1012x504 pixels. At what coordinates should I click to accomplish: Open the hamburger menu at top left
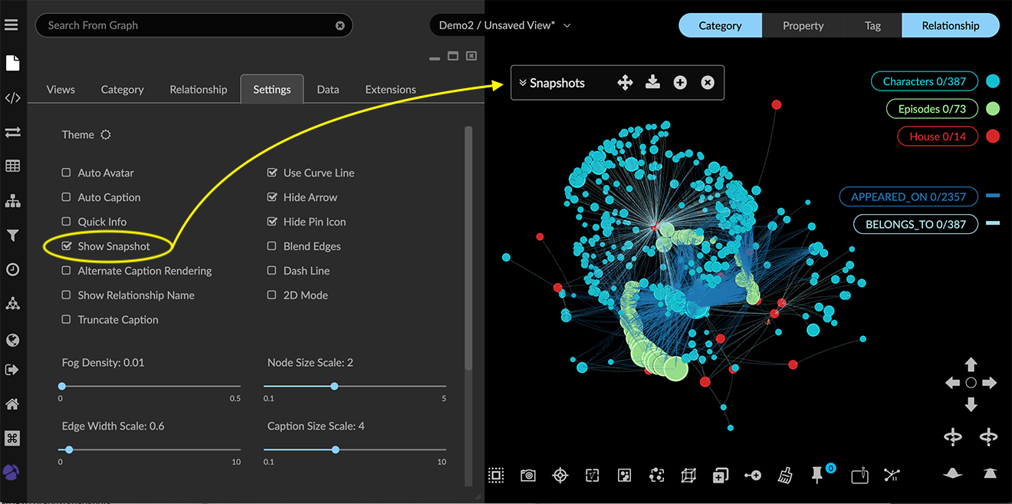(x=11, y=25)
